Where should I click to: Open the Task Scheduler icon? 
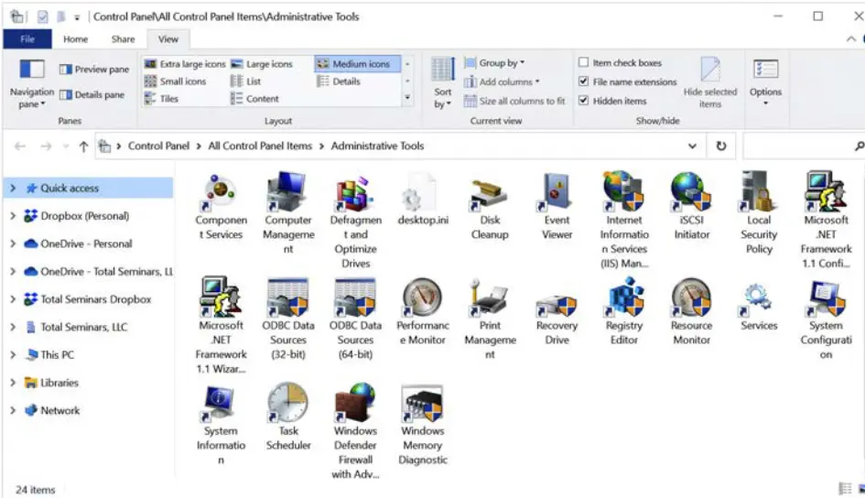tap(288, 404)
